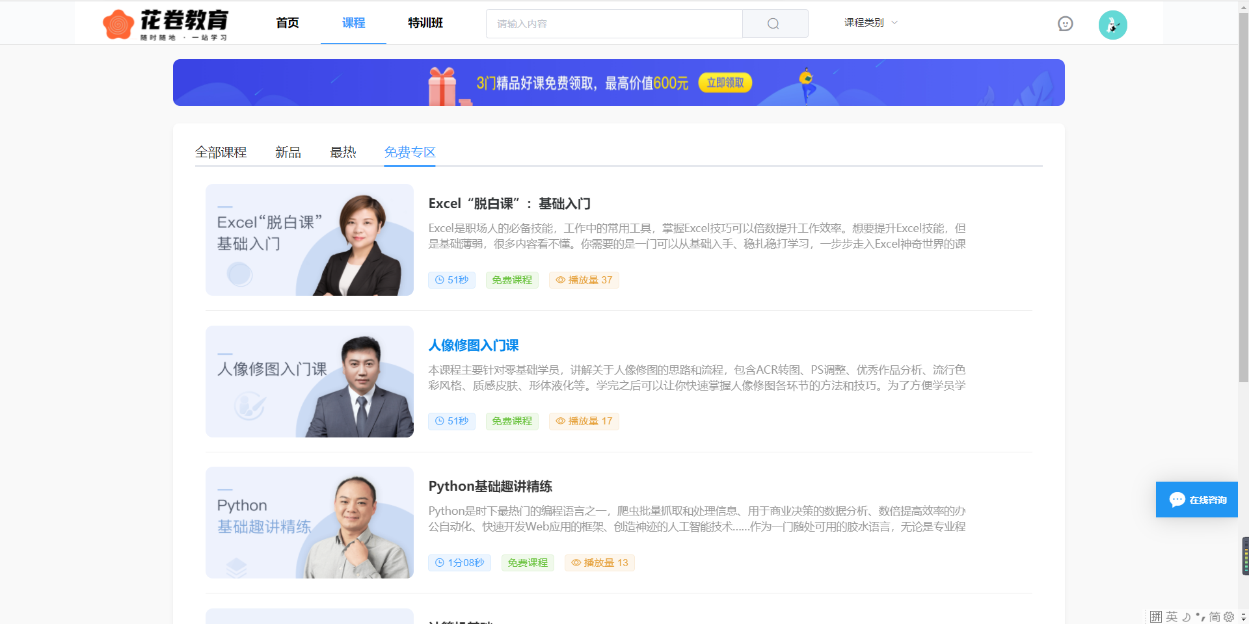The height and width of the screenshot is (624, 1249).
Task: Click the IME 简 simplified Chinese icon
Action: (x=1215, y=617)
